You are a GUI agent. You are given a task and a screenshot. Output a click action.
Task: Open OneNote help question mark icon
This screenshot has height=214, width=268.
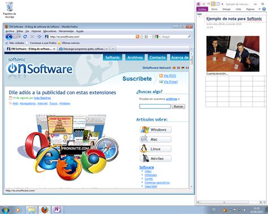coord(264,9)
